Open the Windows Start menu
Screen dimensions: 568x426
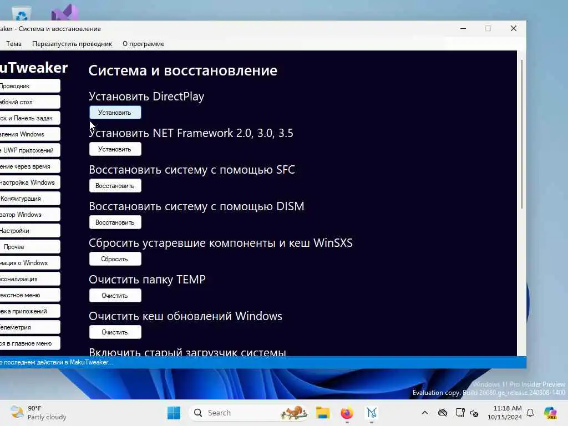pyautogui.click(x=174, y=413)
